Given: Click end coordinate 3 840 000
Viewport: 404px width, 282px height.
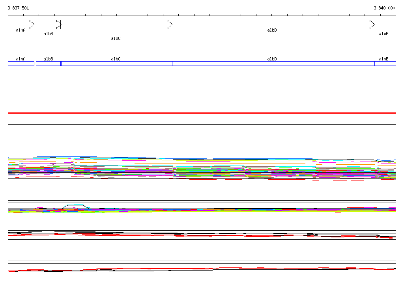Looking at the screenshot, I should [x=384, y=8].
